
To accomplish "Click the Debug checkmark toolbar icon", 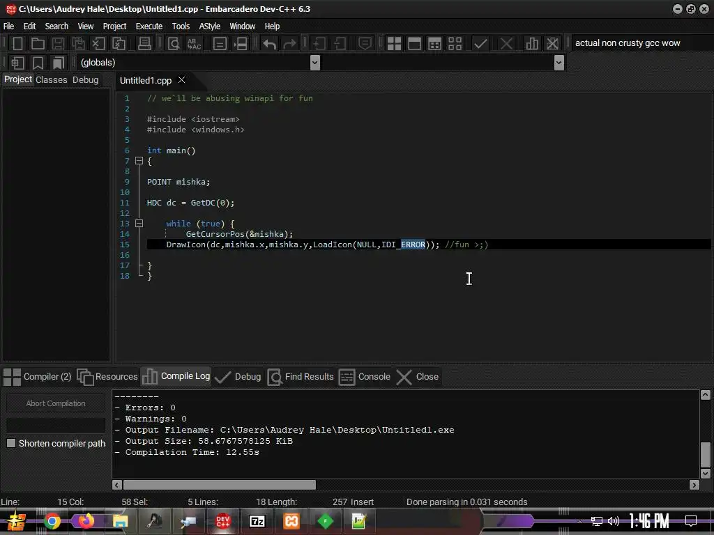I will (x=480, y=44).
